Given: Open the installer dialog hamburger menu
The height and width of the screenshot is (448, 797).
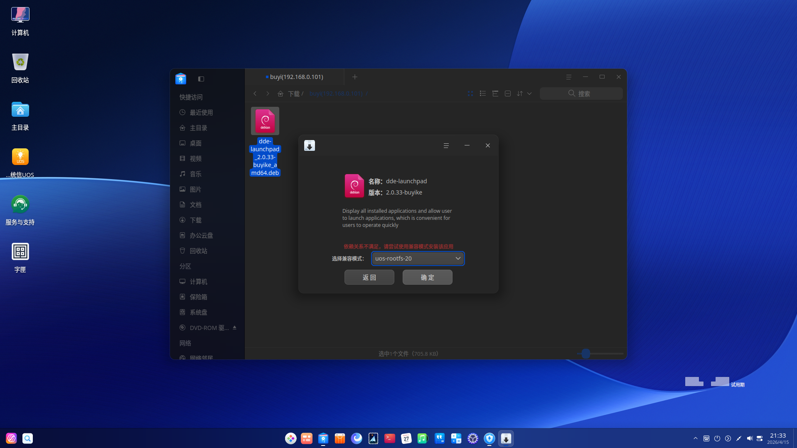Looking at the screenshot, I should [x=446, y=145].
